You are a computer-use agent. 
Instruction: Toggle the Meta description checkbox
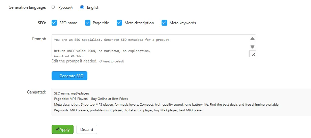pyautogui.click(x=119, y=23)
